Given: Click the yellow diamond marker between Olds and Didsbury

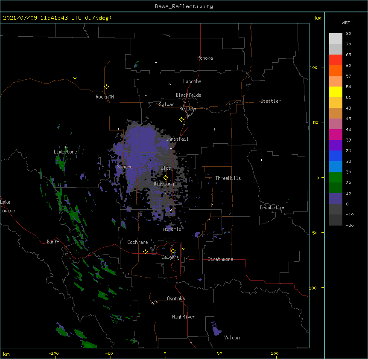Looking at the screenshot, I should [x=166, y=178].
